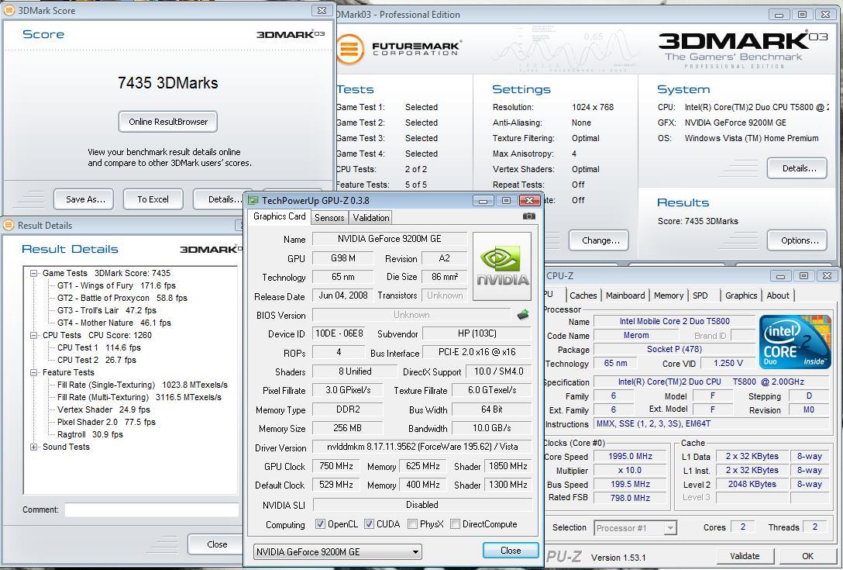Select the Ragtroll row

[x=91, y=434]
